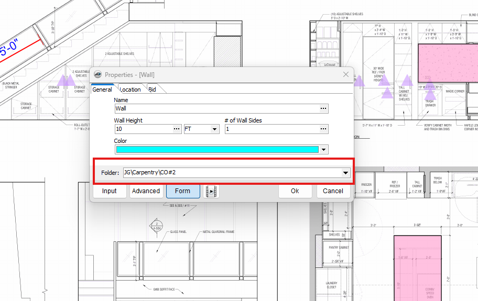
Task: Click into the Name text field
Action: [216, 108]
